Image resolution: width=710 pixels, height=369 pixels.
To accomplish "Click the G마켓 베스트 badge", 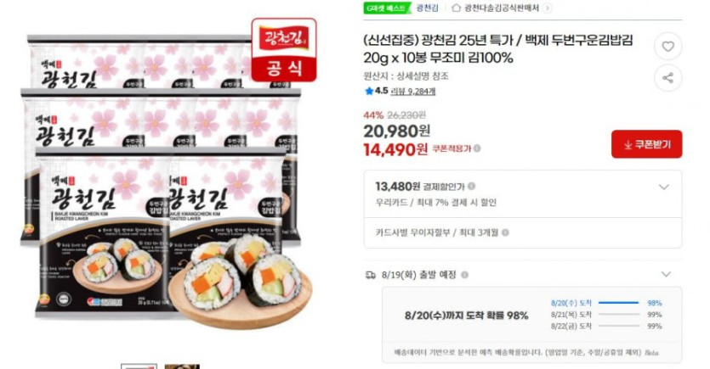I will [386, 8].
